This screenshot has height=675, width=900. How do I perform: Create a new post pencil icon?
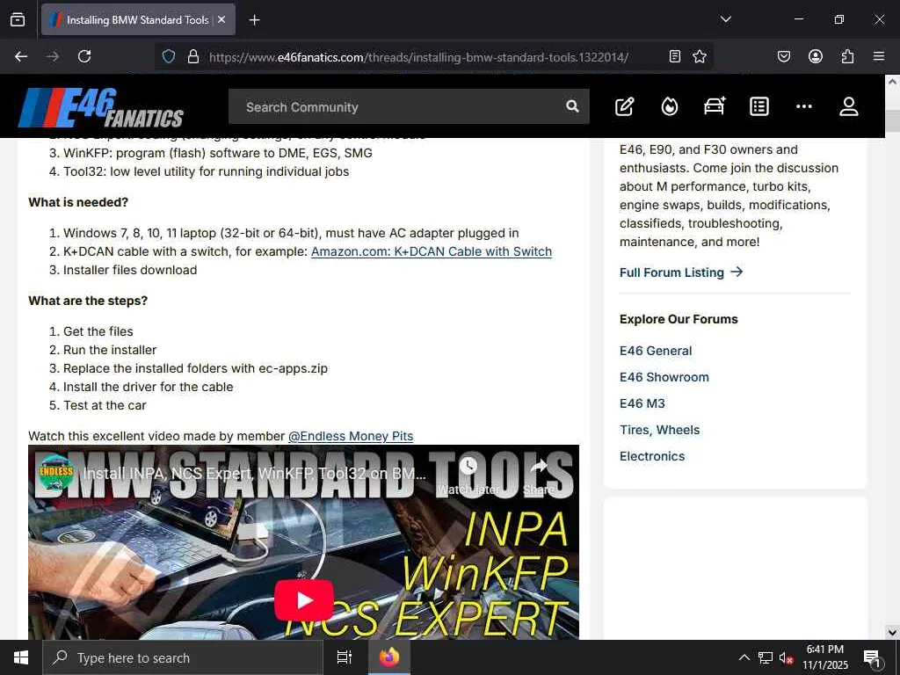[x=625, y=106]
